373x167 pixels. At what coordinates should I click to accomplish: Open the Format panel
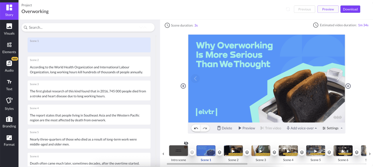tap(9, 140)
